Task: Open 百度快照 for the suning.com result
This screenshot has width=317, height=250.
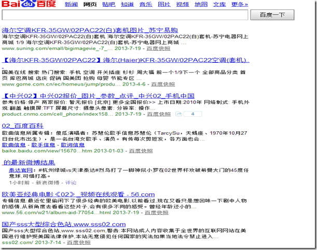Action: [x=158, y=49]
